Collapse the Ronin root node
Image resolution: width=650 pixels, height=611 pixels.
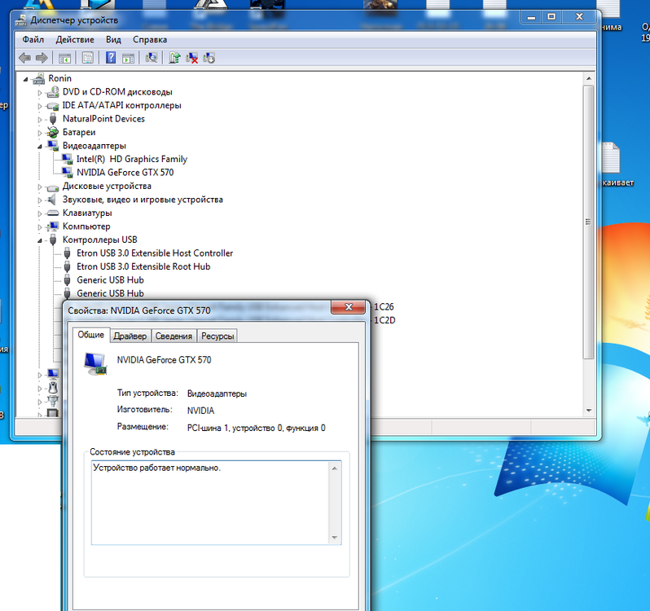[26, 79]
